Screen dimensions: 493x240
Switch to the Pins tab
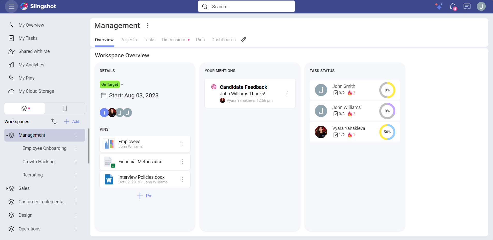click(x=200, y=40)
